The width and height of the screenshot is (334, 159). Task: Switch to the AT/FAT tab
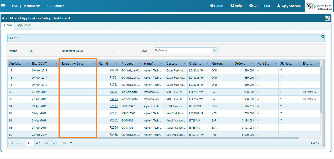(x=8, y=25)
